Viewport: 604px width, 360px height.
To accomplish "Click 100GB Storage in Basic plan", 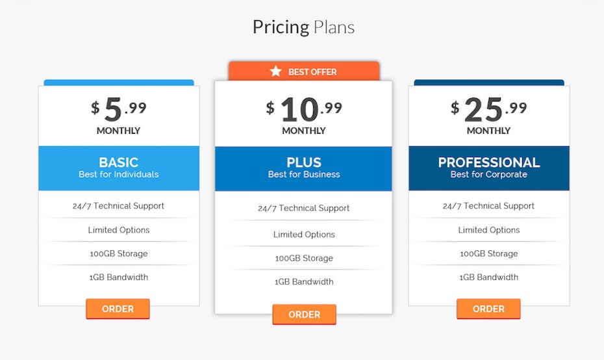I will [119, 253].
